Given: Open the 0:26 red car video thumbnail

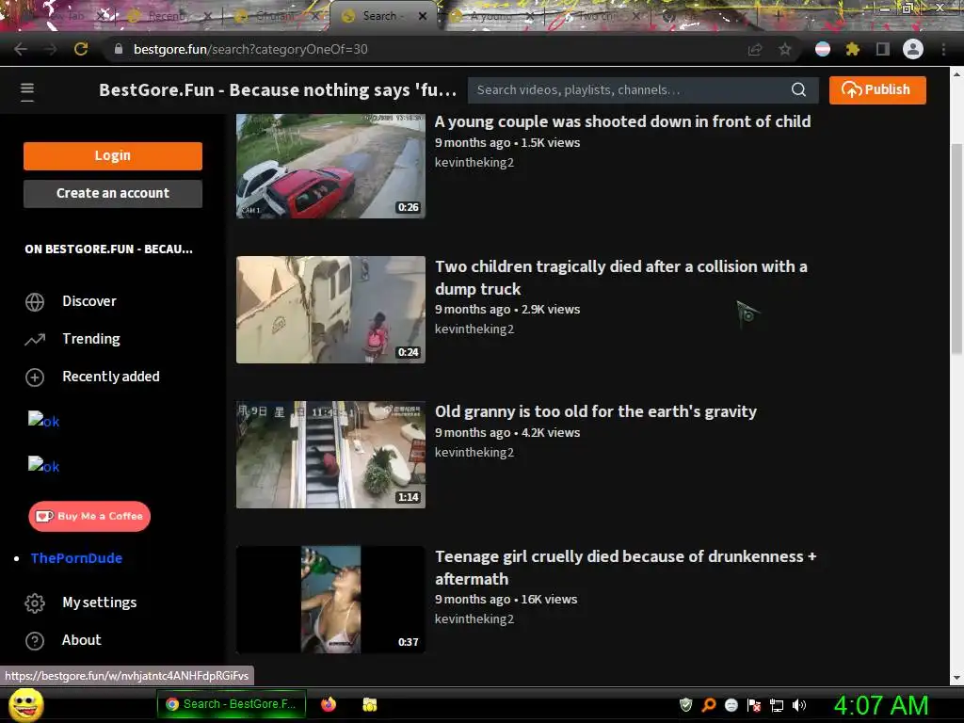Looking at the screenshot, I should (330, 166).
